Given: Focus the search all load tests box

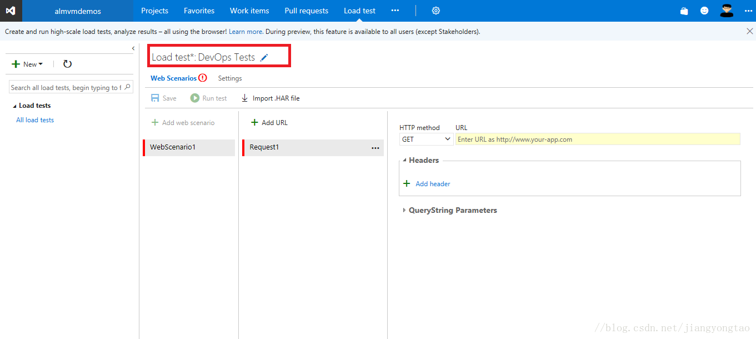Looking at the screenshot, I should pos(71,87).
